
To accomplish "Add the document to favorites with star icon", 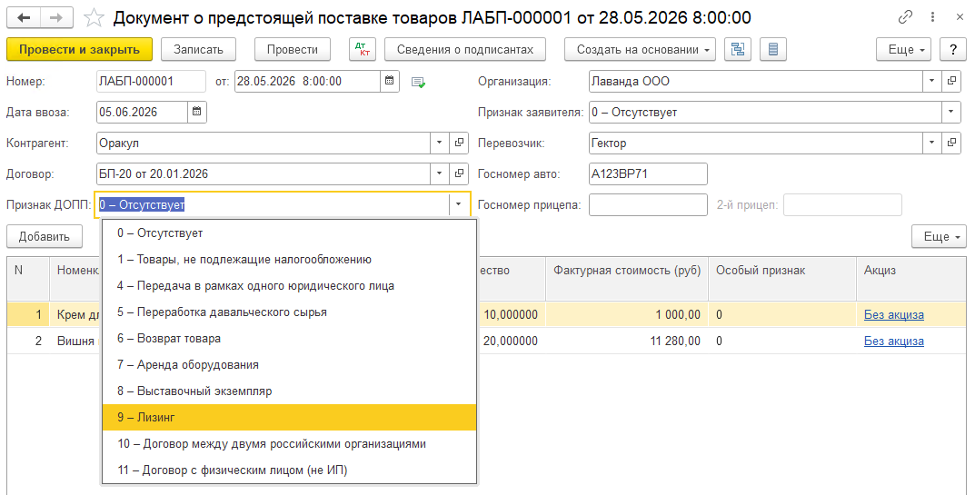I will (94, 17).
